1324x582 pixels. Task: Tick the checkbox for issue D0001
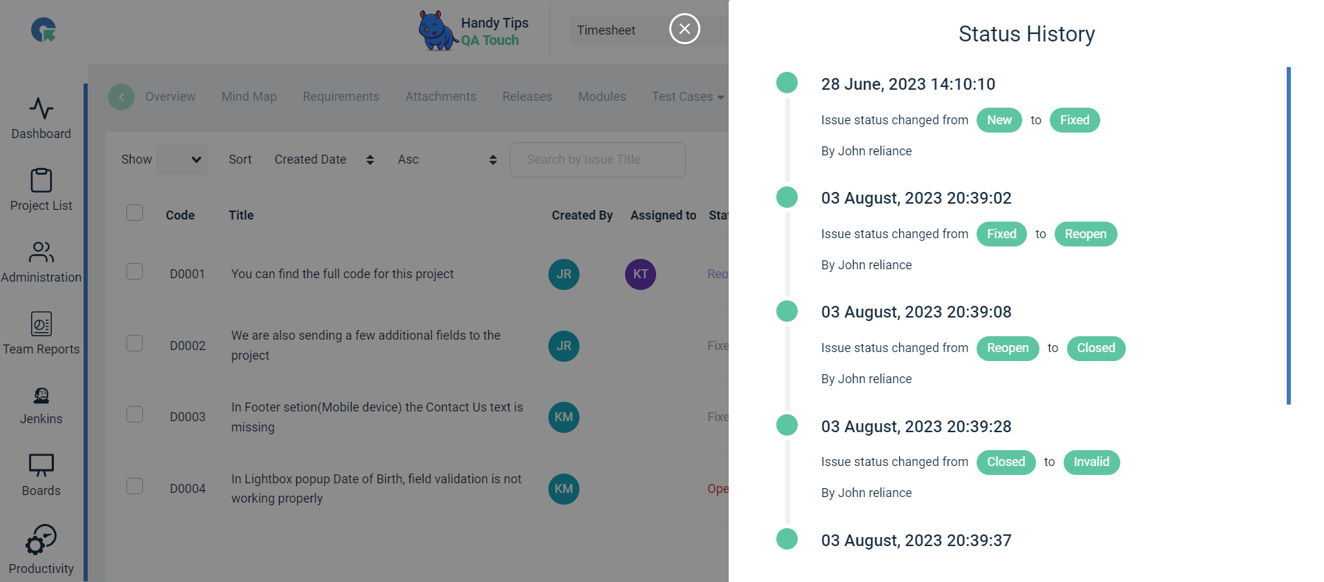pos(135,271)
